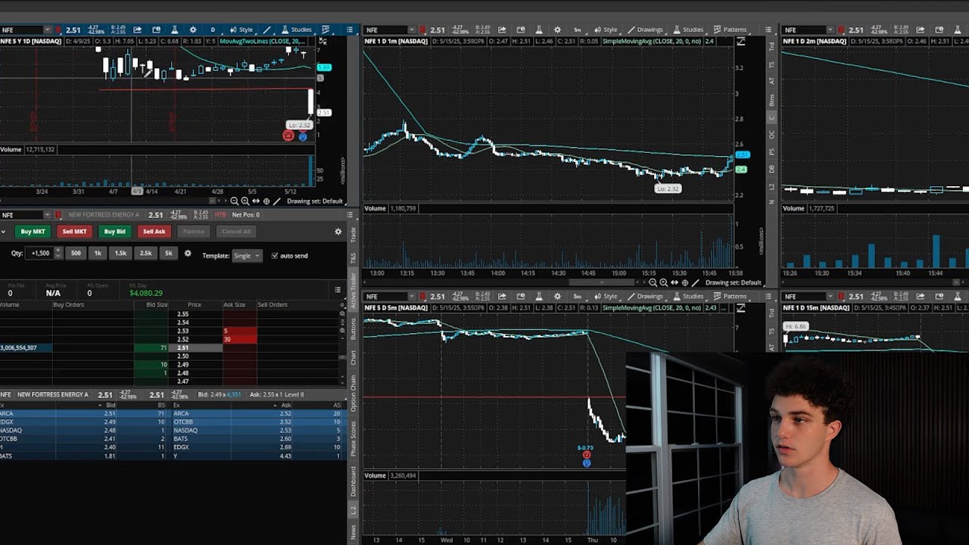Screen dimensions: 969x545
Task: Set quantity preset 2.5k
Action: coord(145,254)
